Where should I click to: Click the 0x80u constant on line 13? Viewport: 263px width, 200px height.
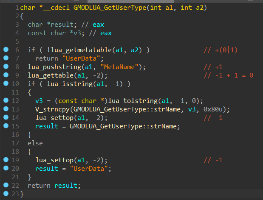click(213, 109)
